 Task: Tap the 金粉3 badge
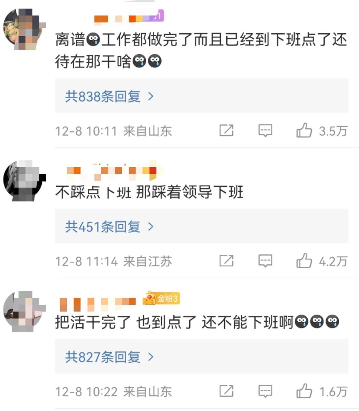162,299
